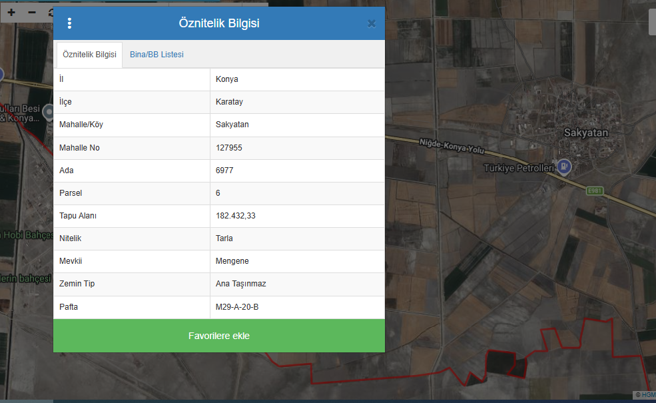The height and width of the screenshot is (403, 656).
Task: Click the Mahalle/Köy field label
Action: 81,125
